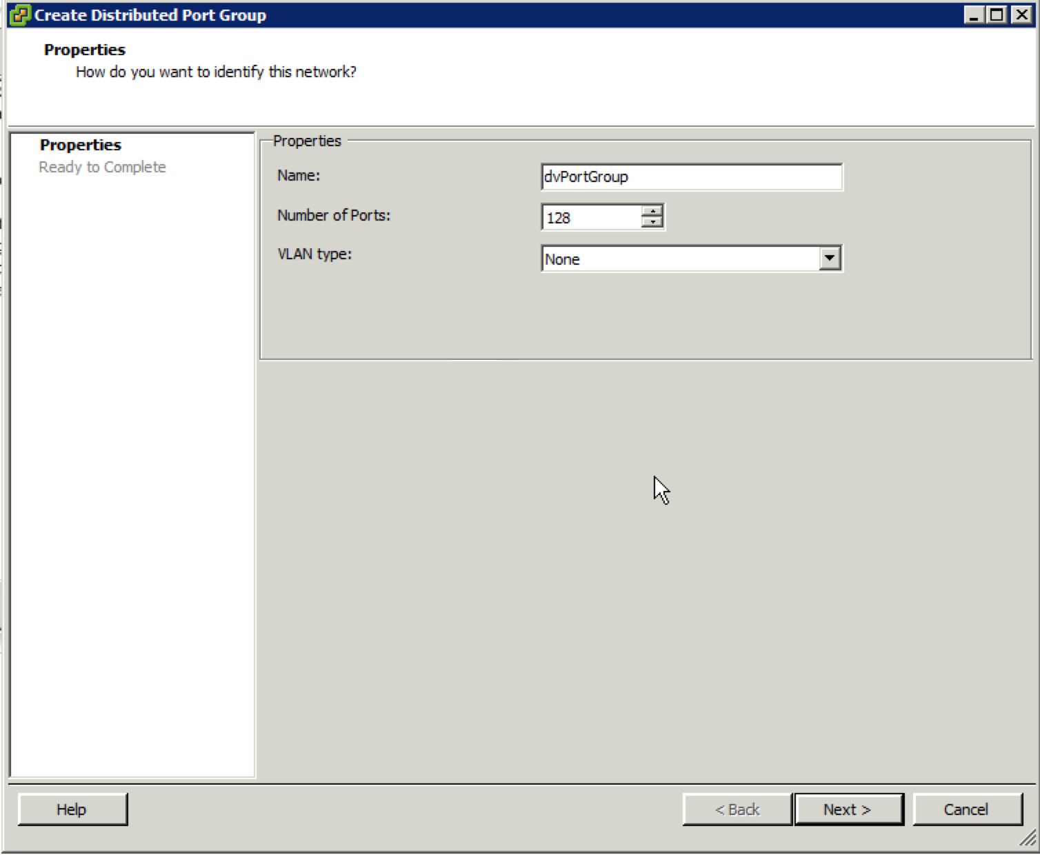Screen dimensions: 1040x855
Task: Select the Properties step in left pane
Action: 81,145
